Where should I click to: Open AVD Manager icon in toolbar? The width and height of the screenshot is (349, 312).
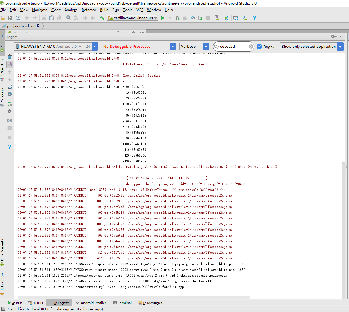coord(217,18)
